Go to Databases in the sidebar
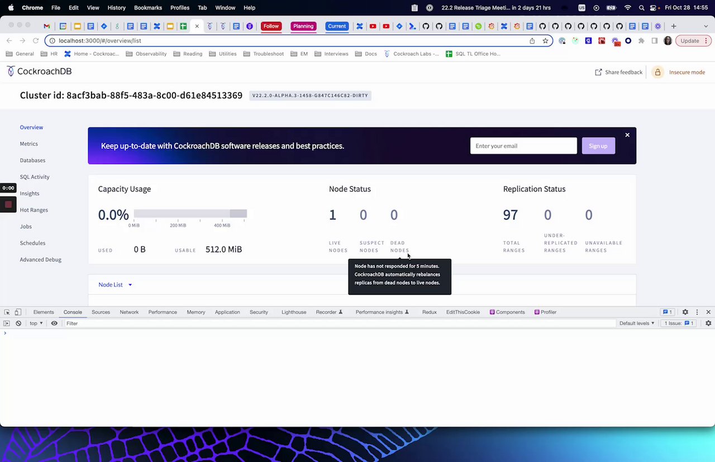Screen dimensions: 715x462 pyautogui.click(x=32, y=160)
